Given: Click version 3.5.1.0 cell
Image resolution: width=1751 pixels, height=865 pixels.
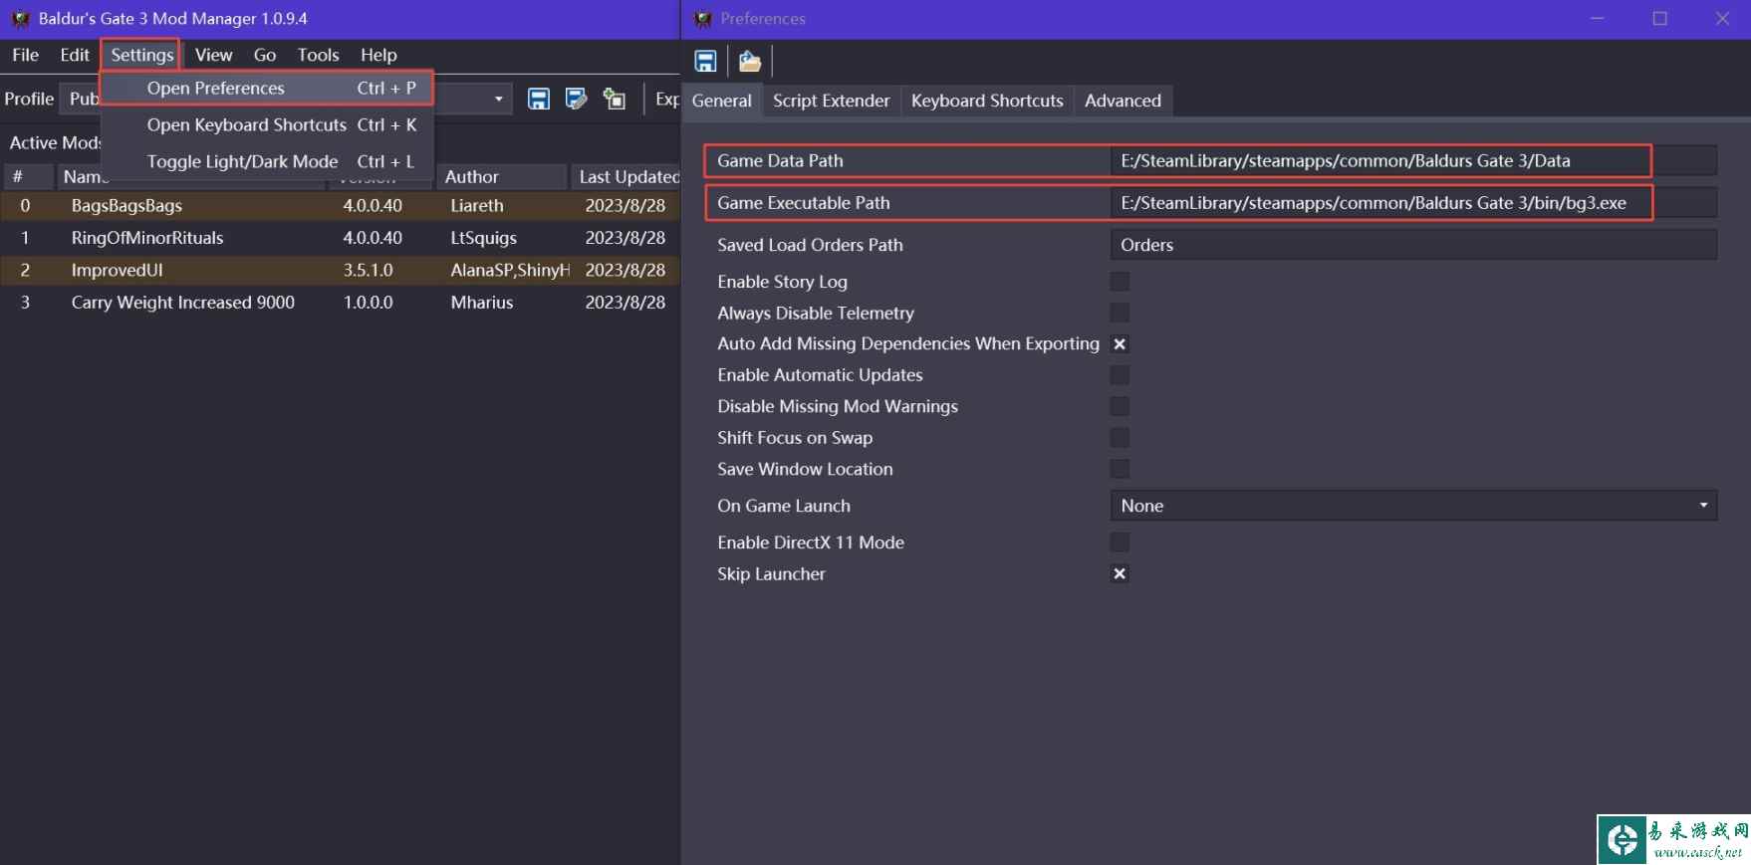Looking at the screenshot, I should pos(369,270).
